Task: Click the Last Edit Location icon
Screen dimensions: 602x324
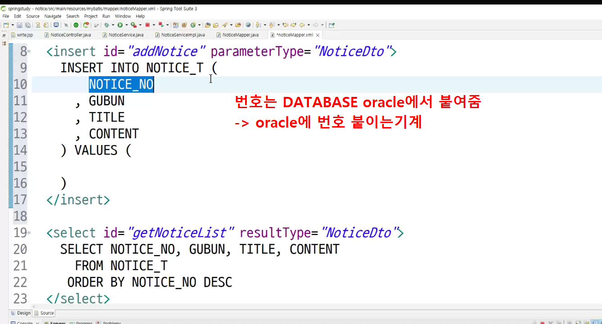Action: click(x=285, y=25)
